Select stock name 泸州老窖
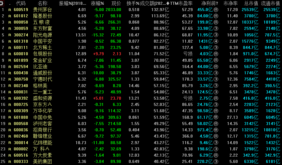 pyautogui.click(x=43, y=124)
